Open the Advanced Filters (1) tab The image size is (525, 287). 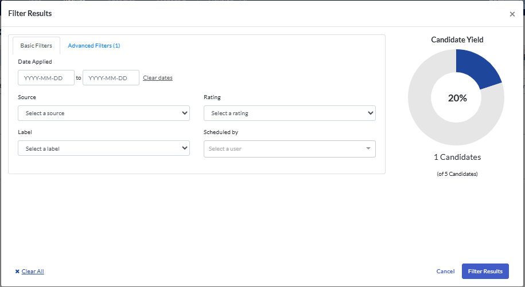pyautogui.click(x=94, y=46)
